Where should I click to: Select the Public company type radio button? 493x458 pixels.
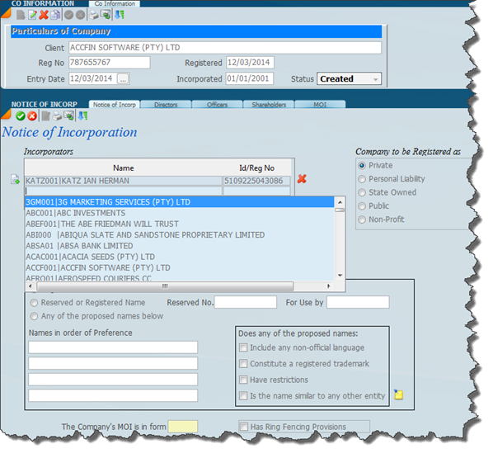pos(362,206)
